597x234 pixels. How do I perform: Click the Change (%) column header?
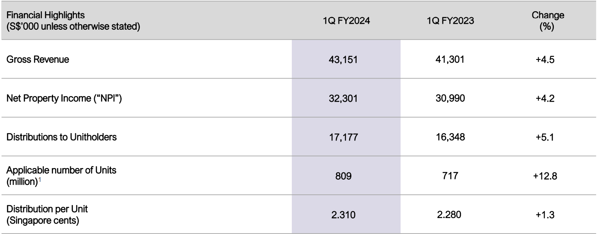[x=548, y=21]
